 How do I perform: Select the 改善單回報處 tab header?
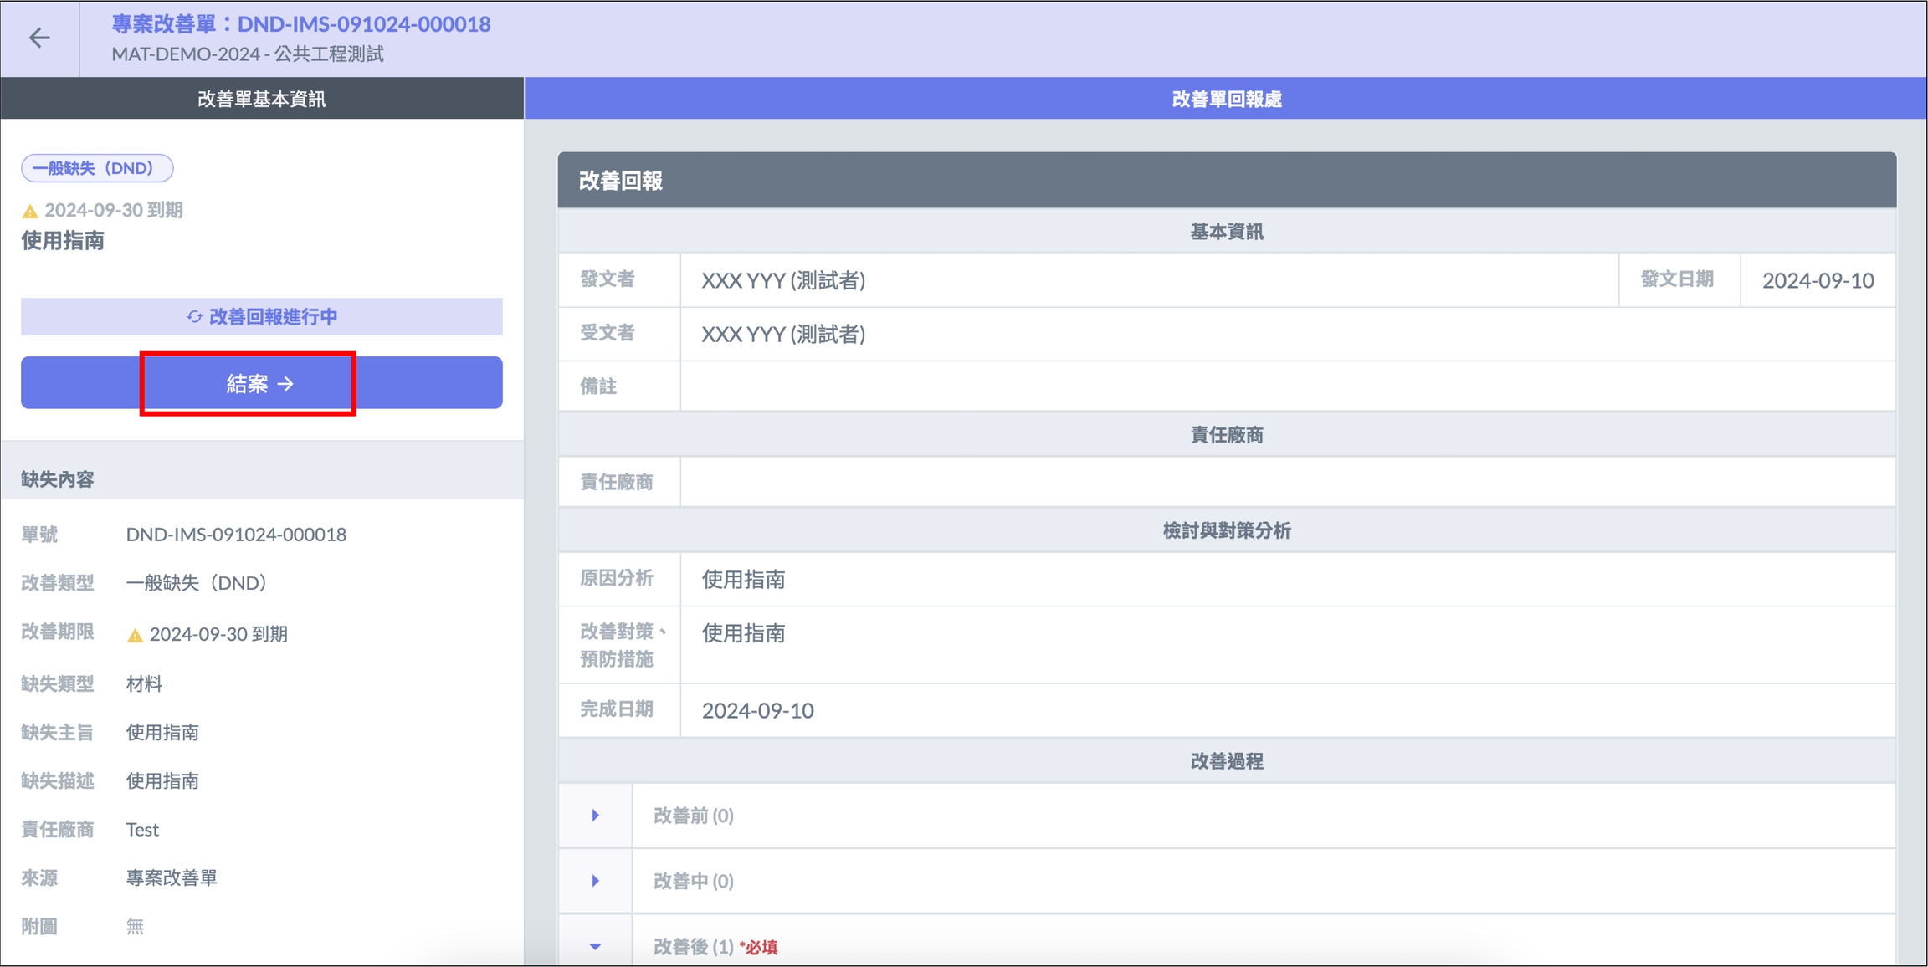click(x=1226, y=99)
